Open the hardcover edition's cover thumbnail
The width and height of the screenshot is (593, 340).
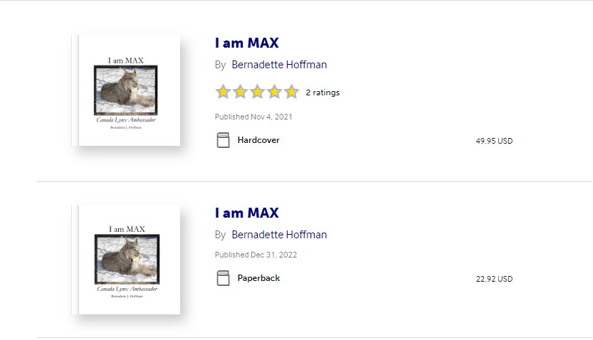point(126,90)
